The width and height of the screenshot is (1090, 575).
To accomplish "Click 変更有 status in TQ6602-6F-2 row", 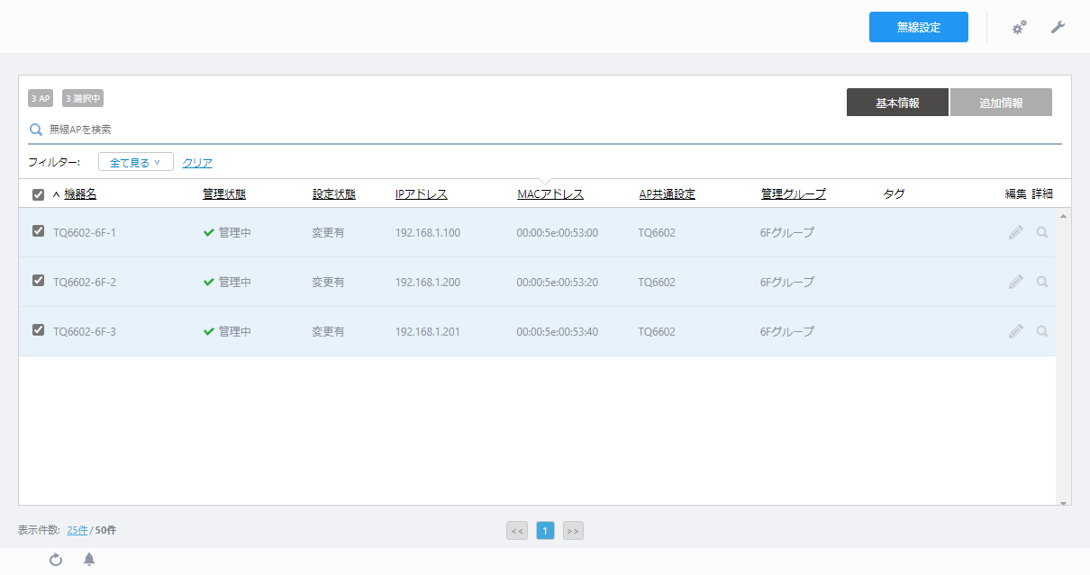I will pyautogui.click(x=329, y=283).
